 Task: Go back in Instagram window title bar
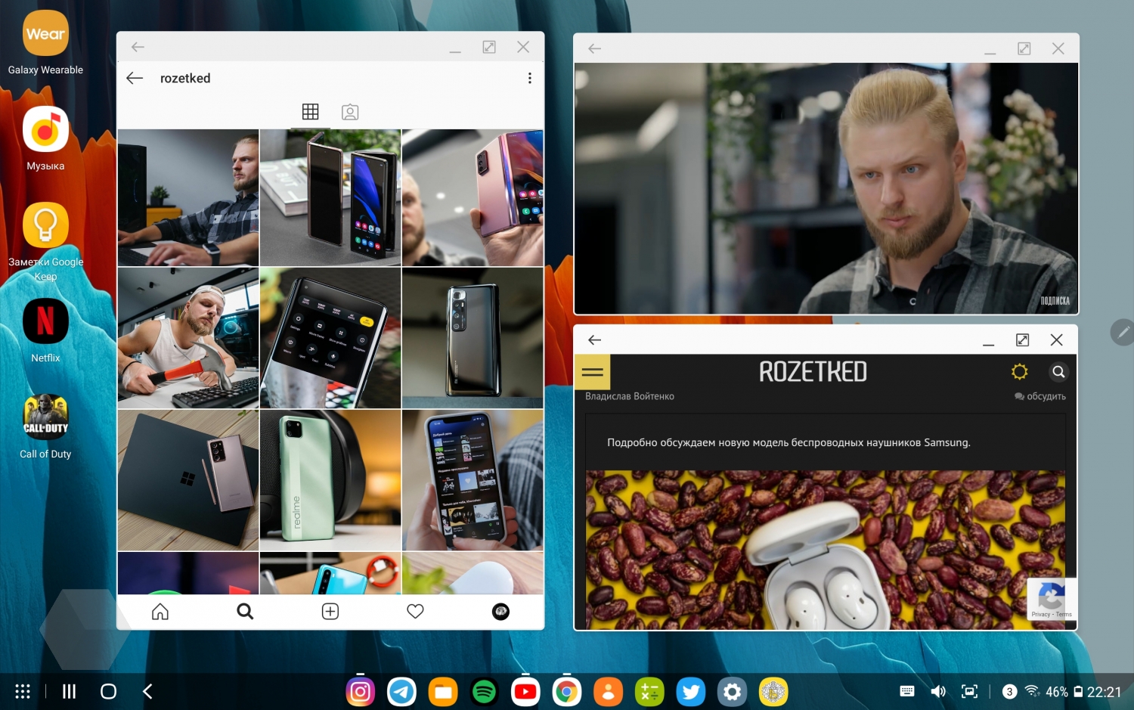(138, 47)
